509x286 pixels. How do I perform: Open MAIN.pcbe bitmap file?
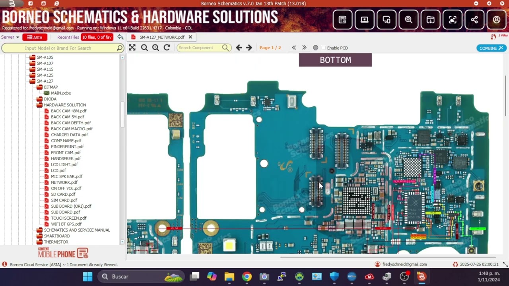coord(60,93)
